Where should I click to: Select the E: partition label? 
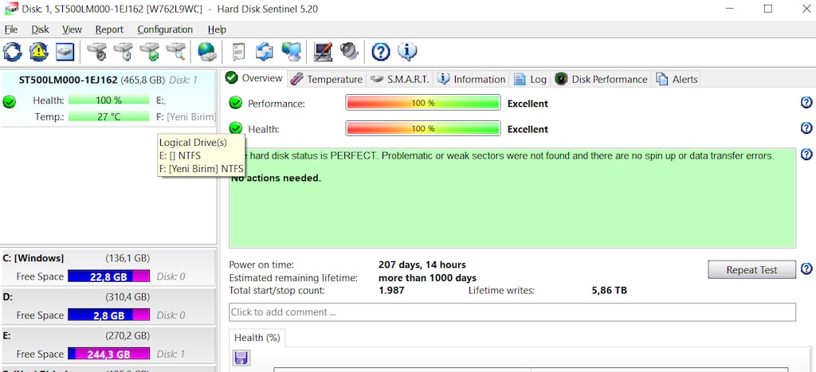click(x=6, y=335)
